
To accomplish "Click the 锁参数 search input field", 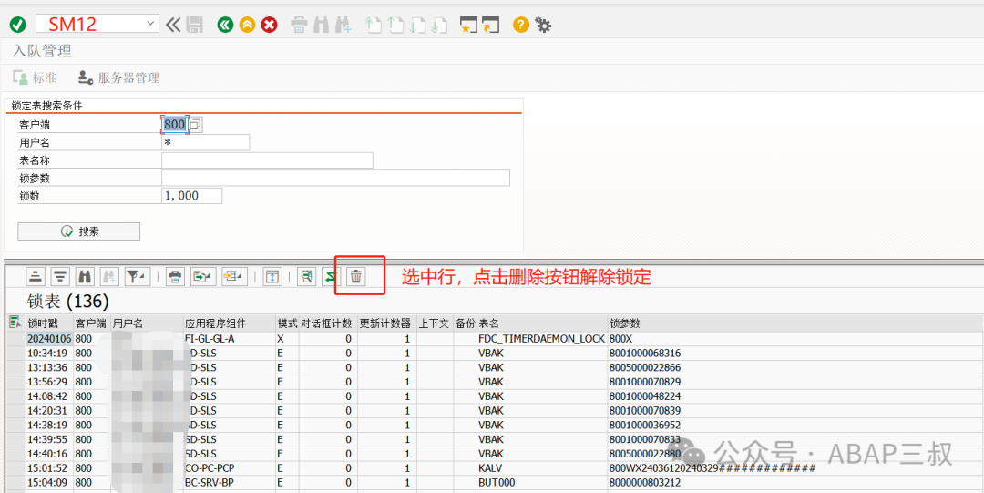I will 335,178.
